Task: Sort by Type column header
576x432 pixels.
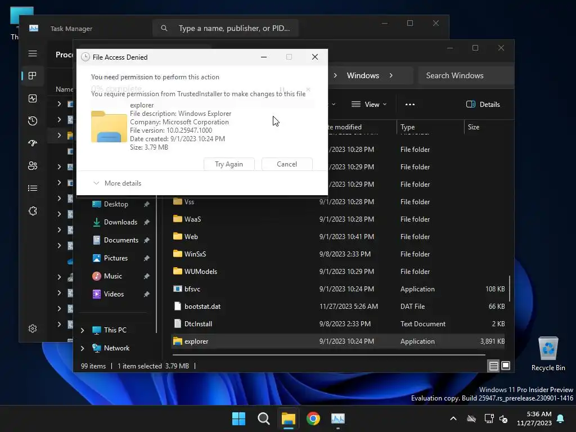Action: (430, 127)
